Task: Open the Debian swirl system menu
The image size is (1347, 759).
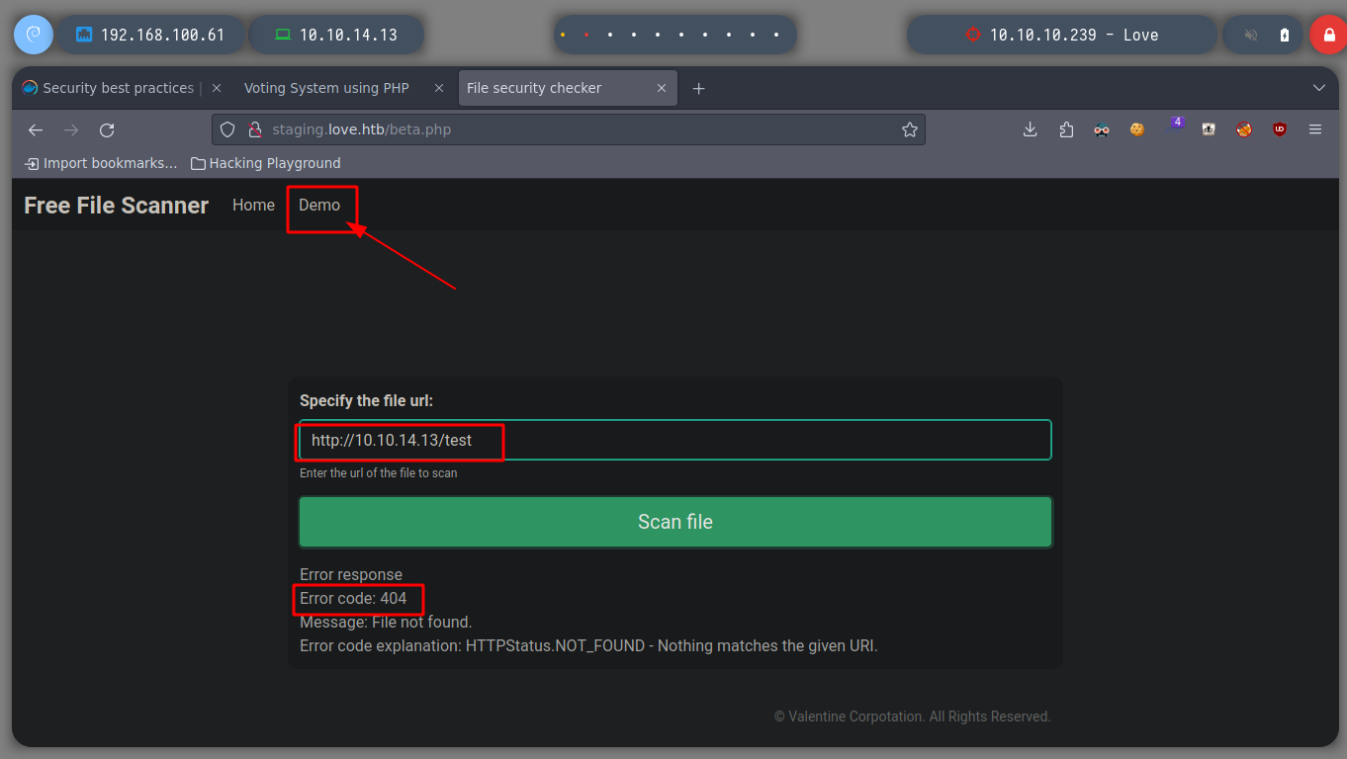Action: pyautogui.click(x=33, y=35)
